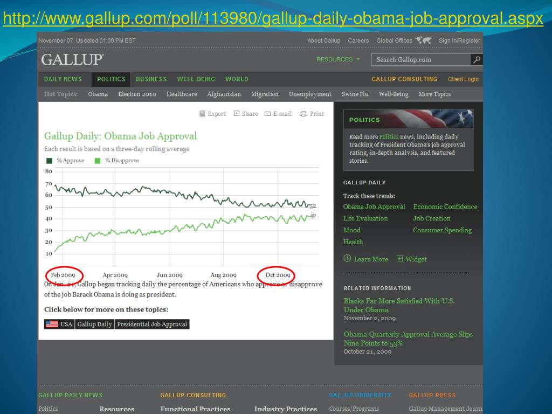This screenshot has width=552, height=414.
Task: Open the Job Creation trend link
Action: (432, 218)
